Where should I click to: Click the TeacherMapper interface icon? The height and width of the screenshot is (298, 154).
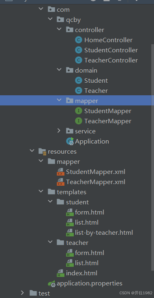coord(79,121)
